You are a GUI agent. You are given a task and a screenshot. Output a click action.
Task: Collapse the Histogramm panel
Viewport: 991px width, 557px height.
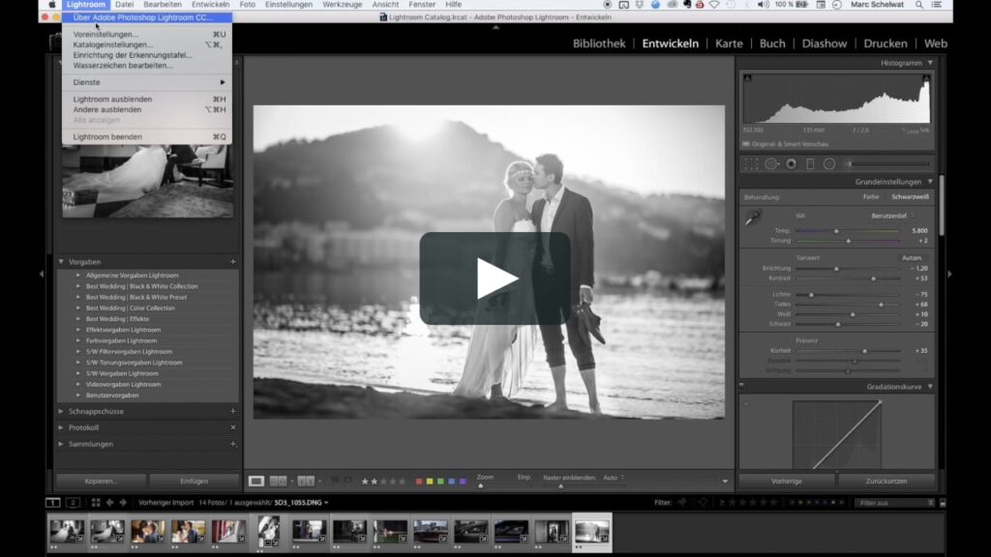click(x=930, y=63)
